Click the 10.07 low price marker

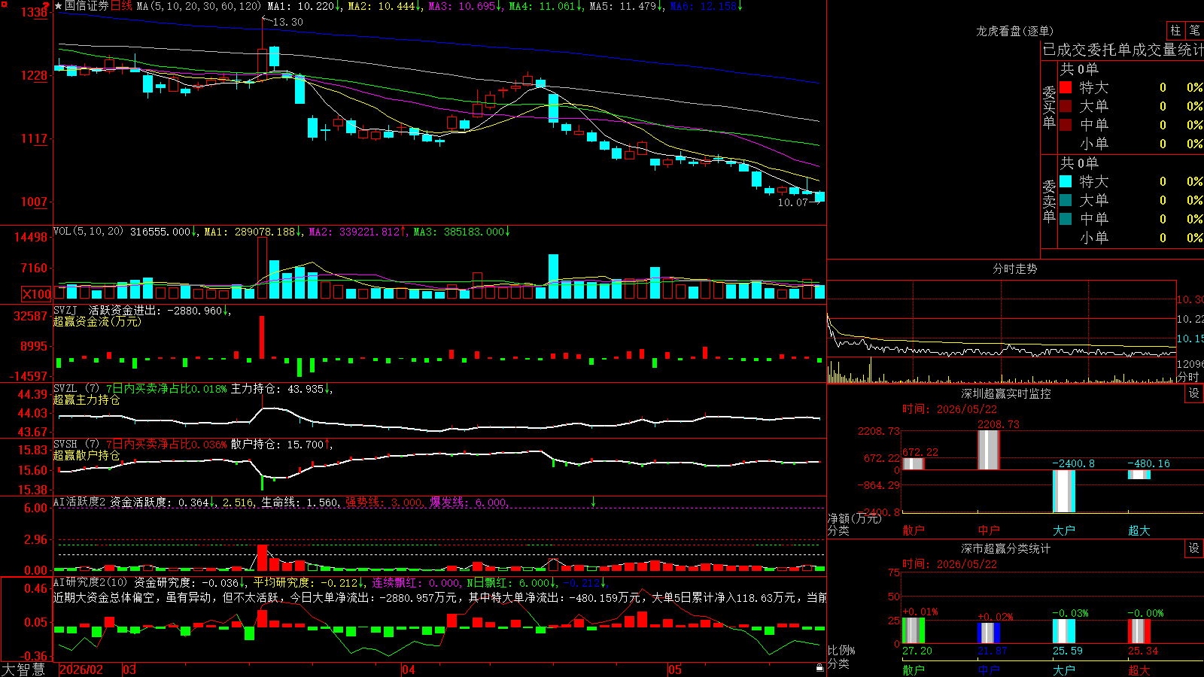coord(792,202)
